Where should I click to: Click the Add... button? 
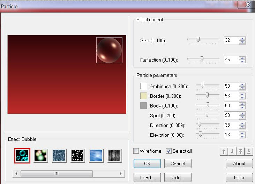tap(178, 177)
